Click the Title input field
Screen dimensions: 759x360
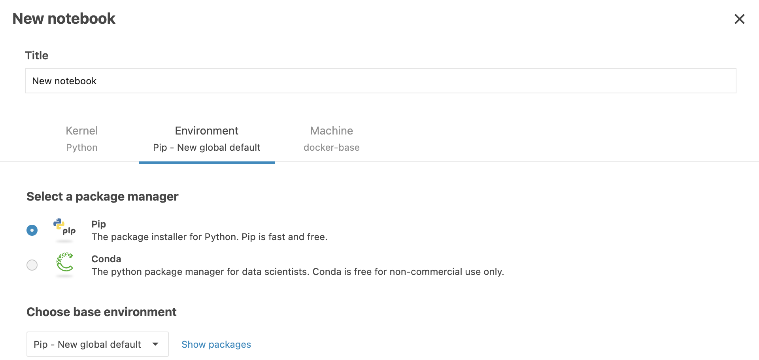[380, 81]
